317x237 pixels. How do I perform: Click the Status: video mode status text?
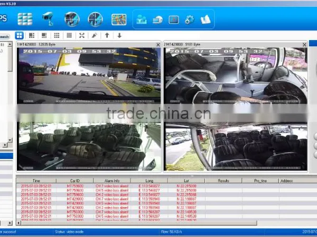tap(69, 232)
